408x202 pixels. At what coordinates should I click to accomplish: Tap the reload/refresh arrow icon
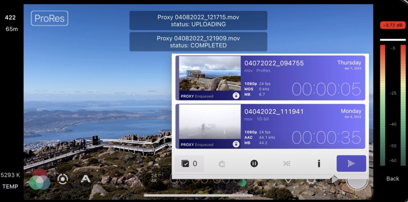tap(222, 164)
